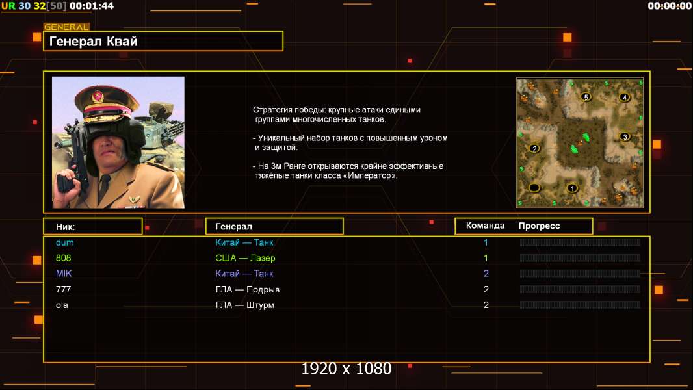The image size is (693, 390).
Task: Select the "Ник:" column header
Action: 92,226
